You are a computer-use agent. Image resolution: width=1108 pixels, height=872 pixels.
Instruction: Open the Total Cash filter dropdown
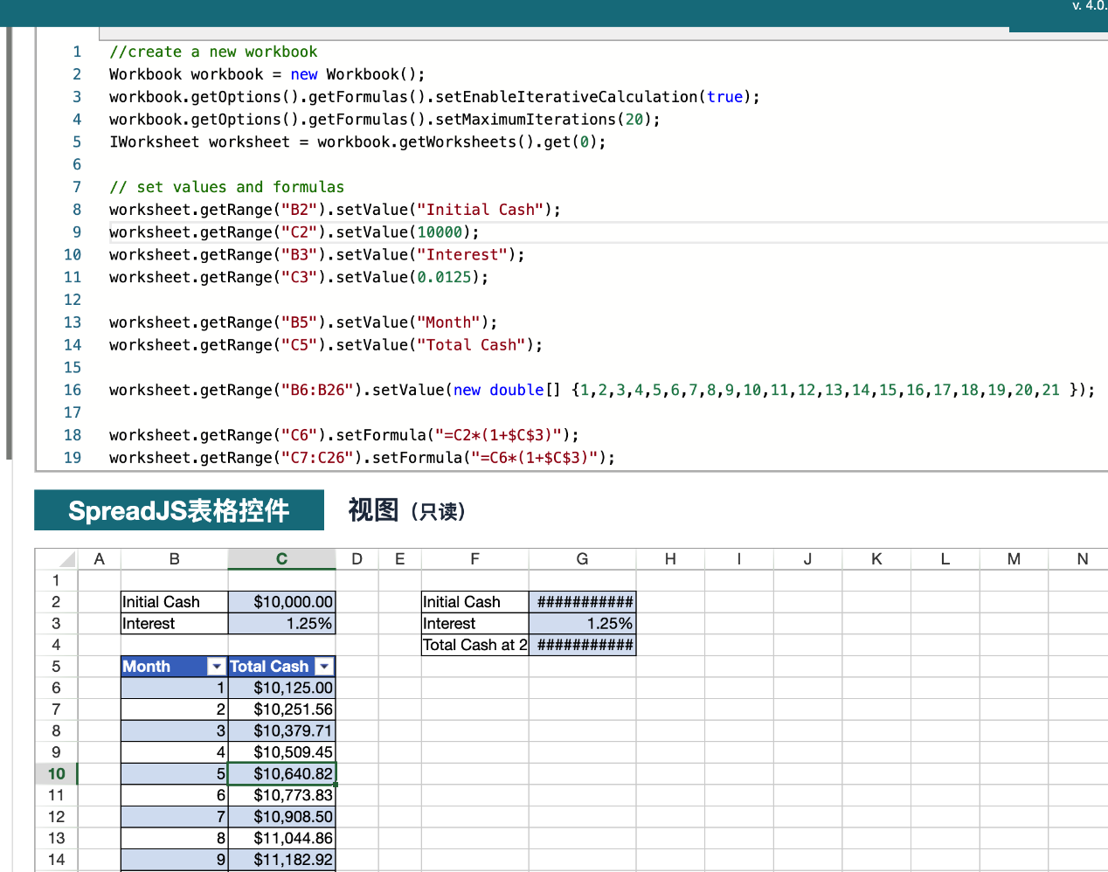pos(324,667)
